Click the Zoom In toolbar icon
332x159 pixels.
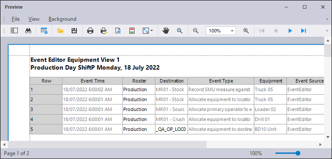pyautogui.click(x=246, y=31)
